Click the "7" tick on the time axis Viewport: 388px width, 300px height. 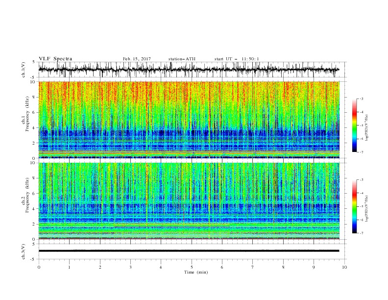pos(253,267)
